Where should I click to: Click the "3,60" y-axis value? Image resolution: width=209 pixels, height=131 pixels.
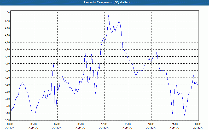8,113
